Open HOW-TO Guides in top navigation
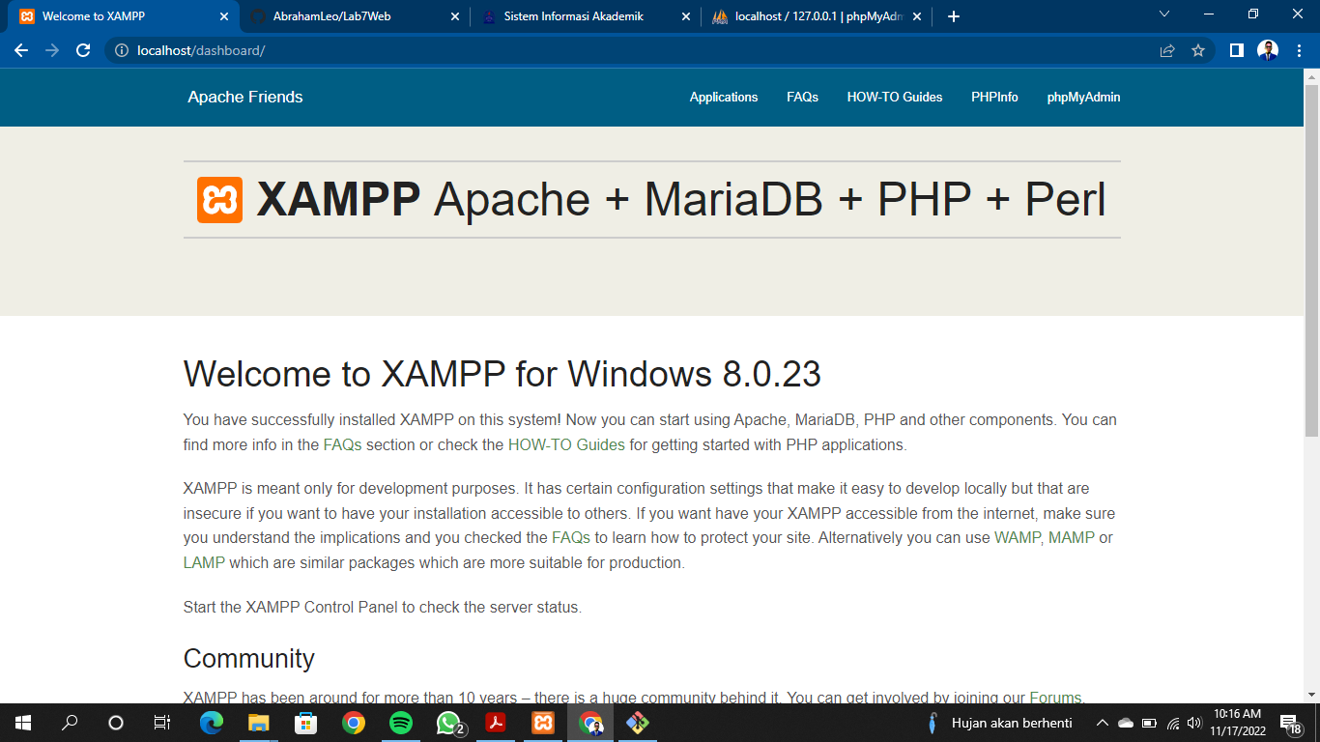The height and width of the screenshot is (742, 1320). point(895,97)
